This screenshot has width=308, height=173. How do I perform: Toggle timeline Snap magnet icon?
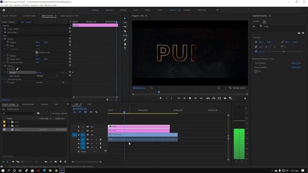coord(80,112)
